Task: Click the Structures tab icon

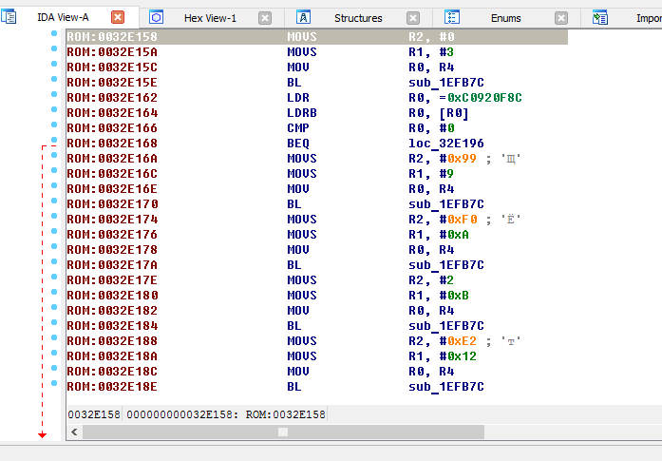Action: [304, 17]
